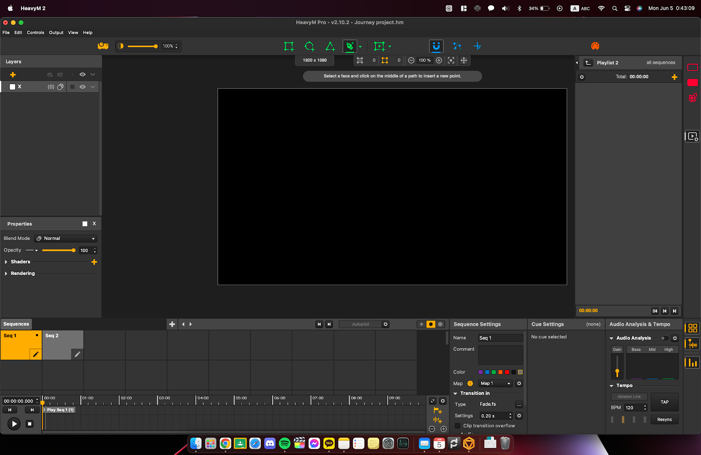This screenshot has width=701, height=455.
Task: Pick the purple sequence color swatch
Action: (481, 372)
